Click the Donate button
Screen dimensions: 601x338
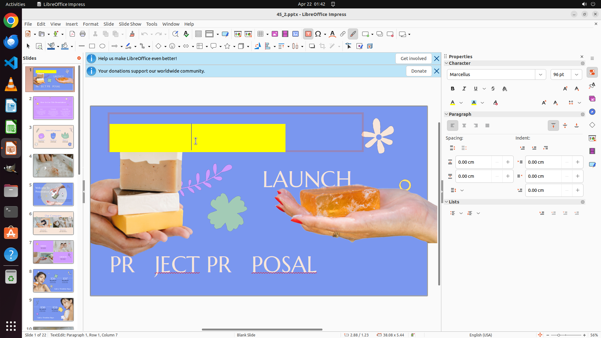click(x=419, y=71)
